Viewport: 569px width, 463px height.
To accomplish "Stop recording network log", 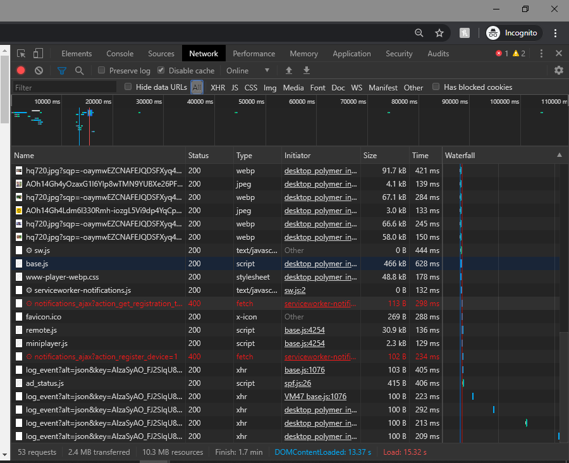I will [x=21, y=71].
